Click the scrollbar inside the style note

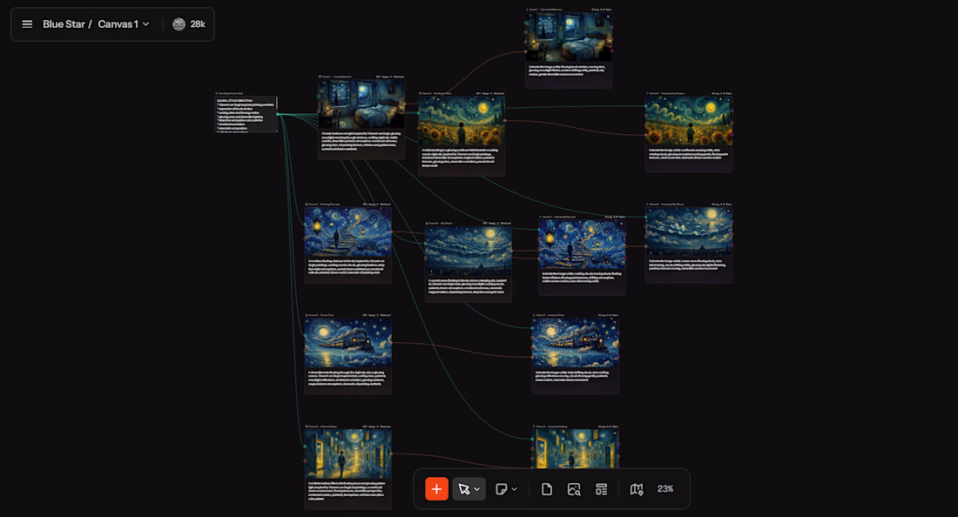pyautogui.click(x=277, y=103)
